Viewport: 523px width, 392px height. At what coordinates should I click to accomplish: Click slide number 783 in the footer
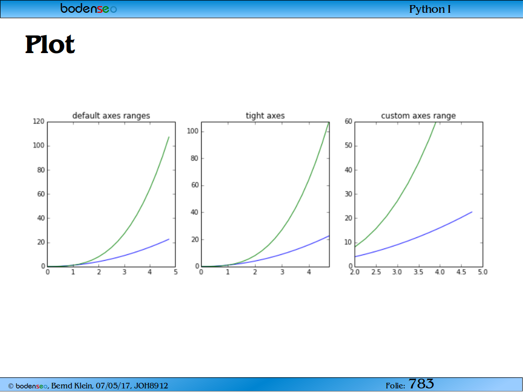tap(421, 384)
